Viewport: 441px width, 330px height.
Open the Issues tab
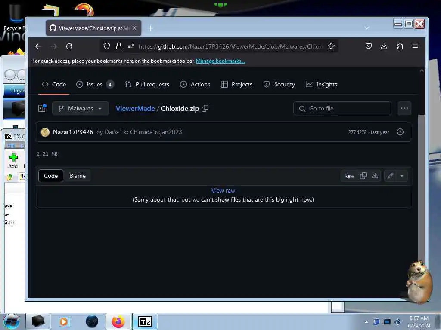tap(95, 85)
